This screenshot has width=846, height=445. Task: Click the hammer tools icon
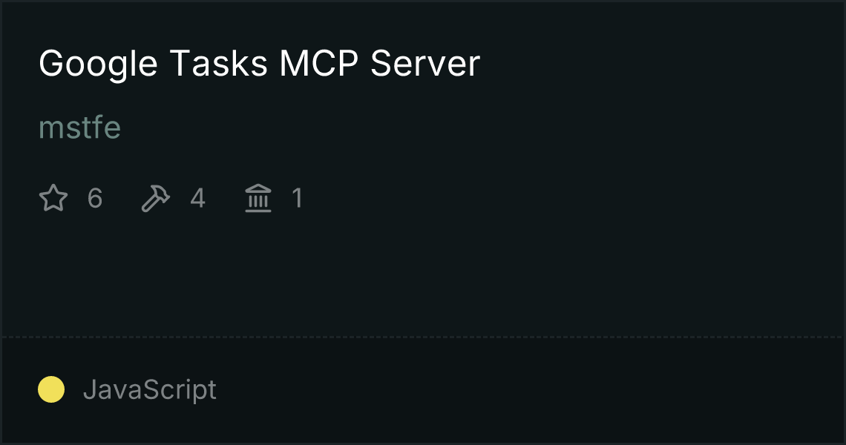(155, 198)
